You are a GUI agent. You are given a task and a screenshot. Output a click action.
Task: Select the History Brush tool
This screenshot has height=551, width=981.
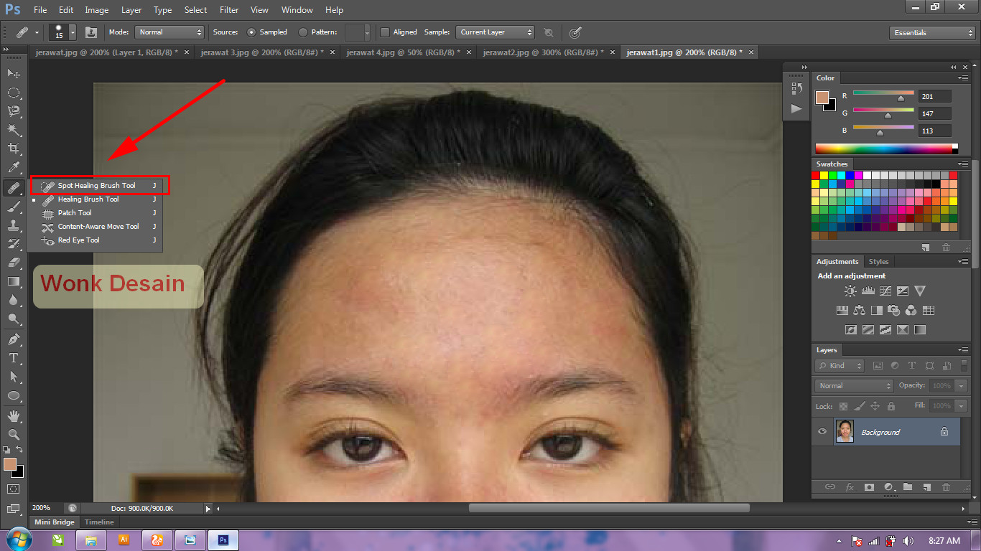click(14, 244)
